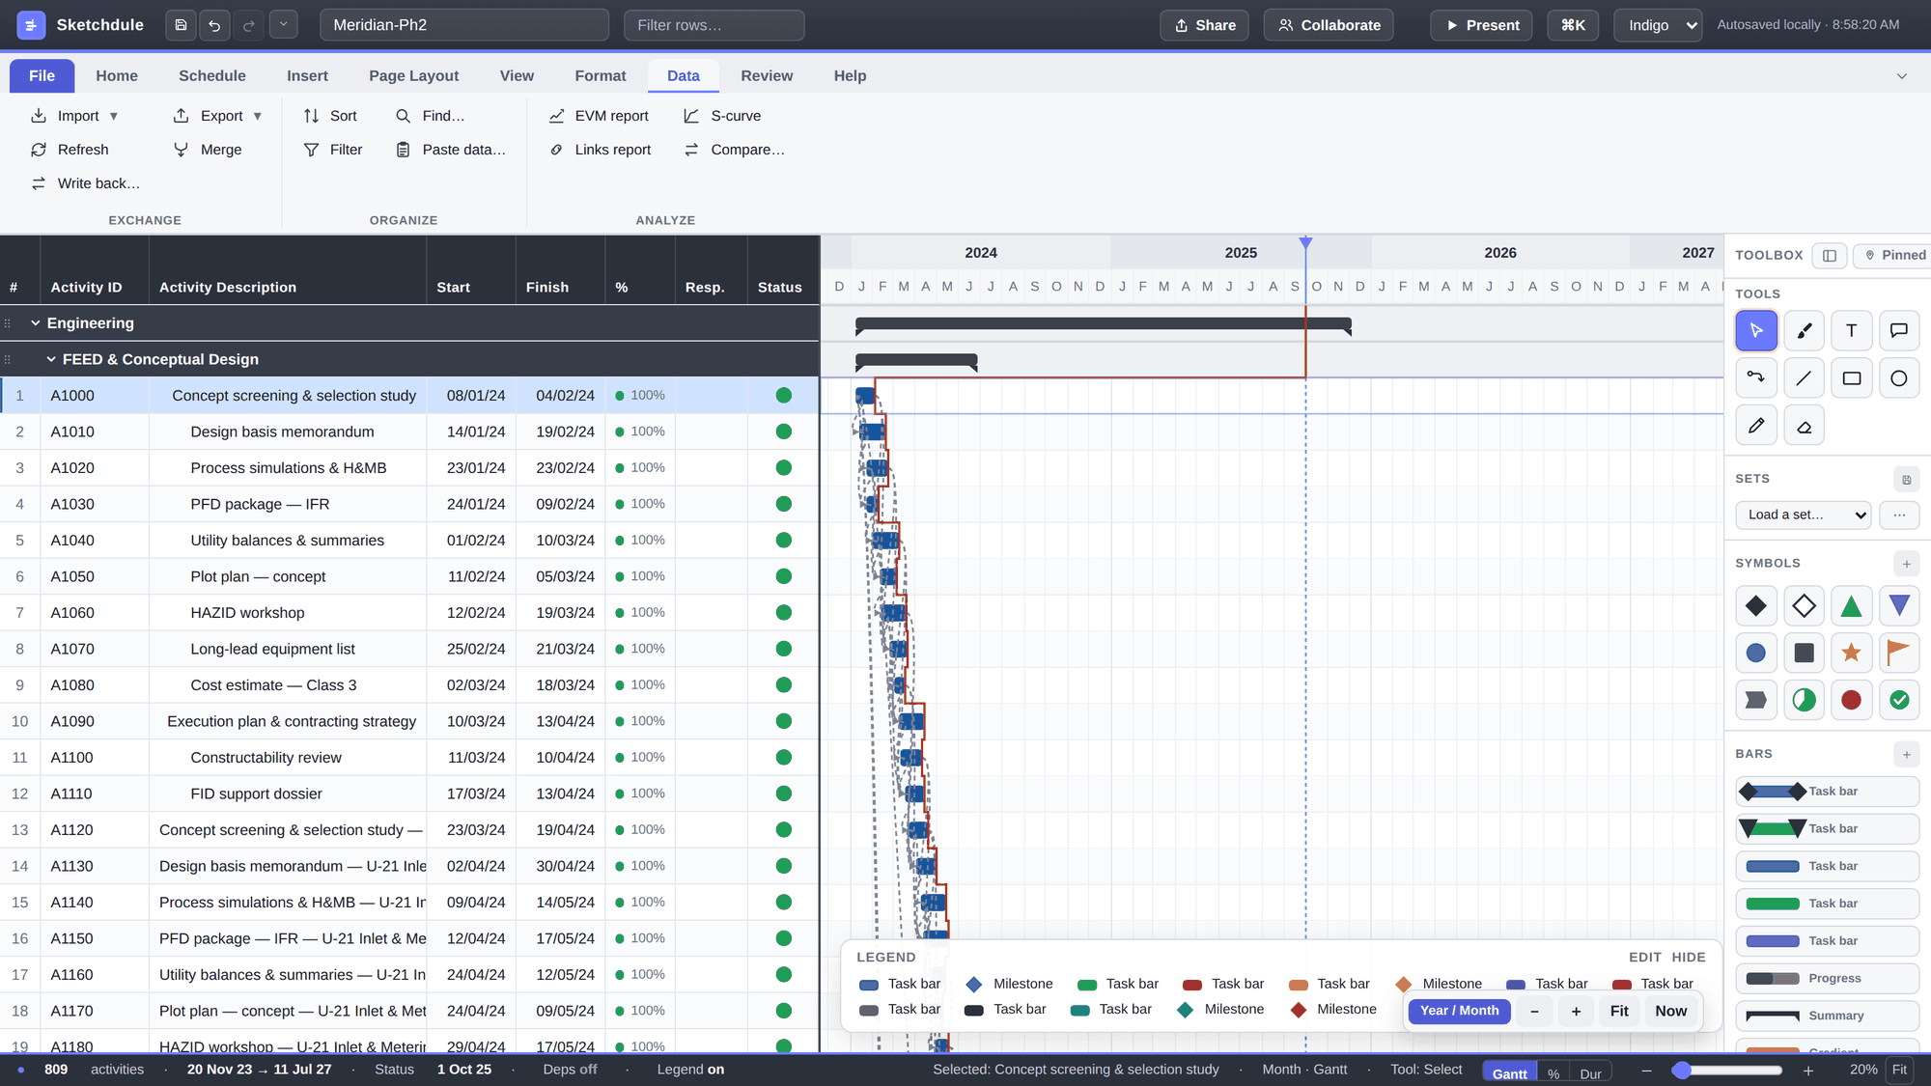Collapse the ribbon with the chevron

1902,76
